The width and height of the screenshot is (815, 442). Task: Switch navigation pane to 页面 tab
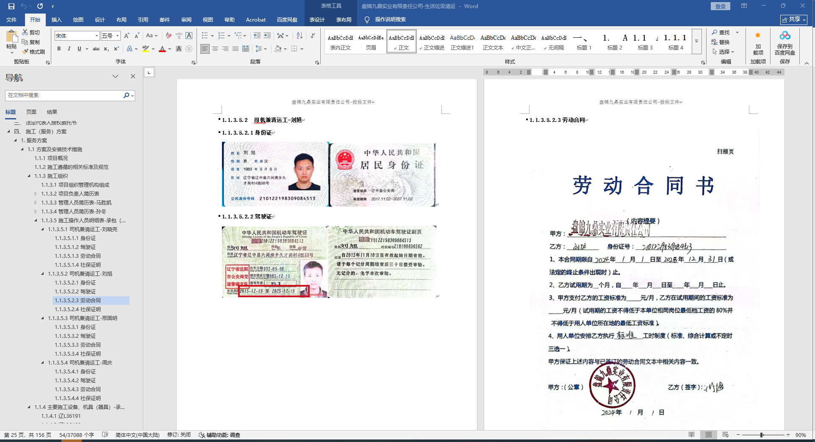pos(31,112)
